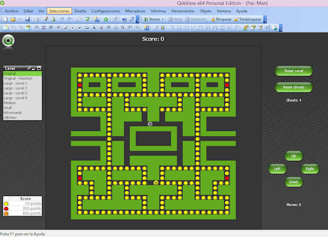Screen dimensions: 328x237
Task: Click the Add Sheet icon in design toolbar
Action: click(x=6, y=27)
